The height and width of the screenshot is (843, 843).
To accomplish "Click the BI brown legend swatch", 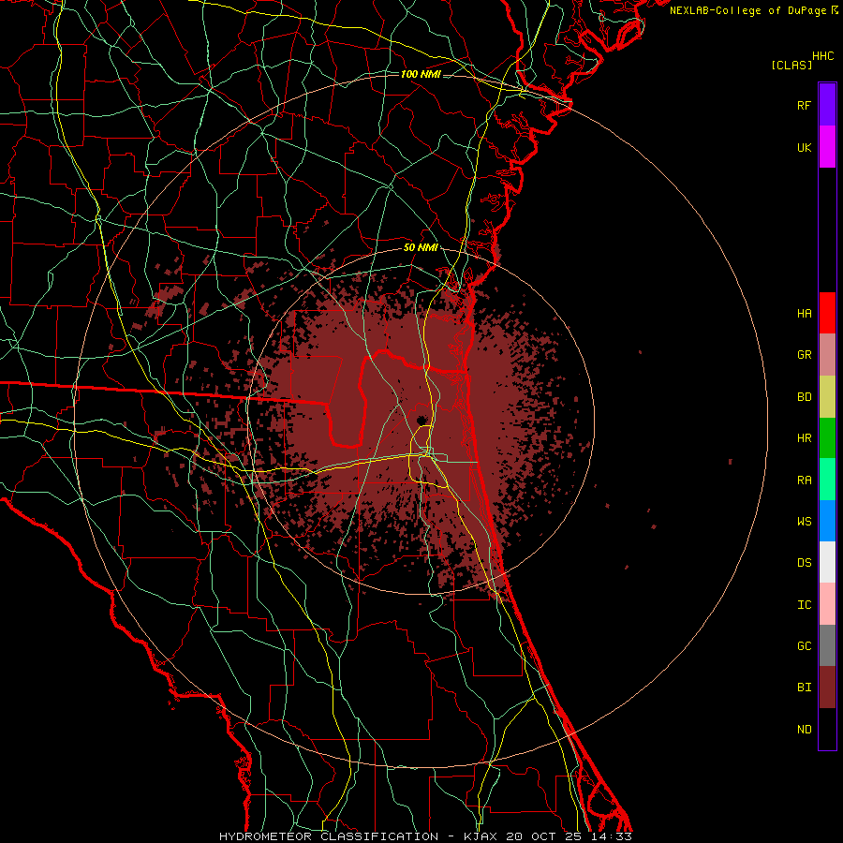I will pyautogui.click(x=827, y=688).
